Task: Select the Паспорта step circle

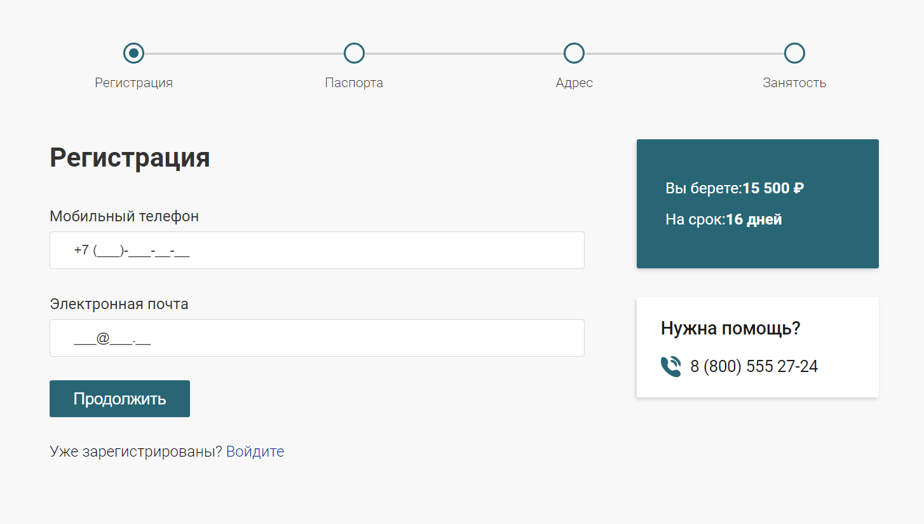Action: 354,53
